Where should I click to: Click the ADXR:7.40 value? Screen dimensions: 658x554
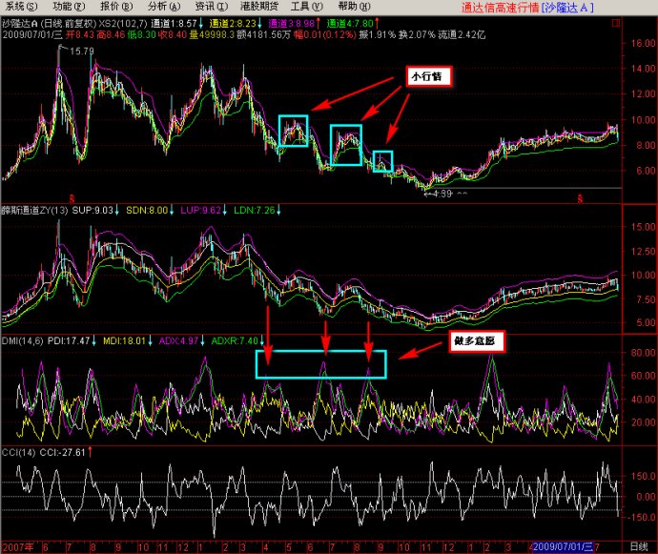(x=235, y=340)
